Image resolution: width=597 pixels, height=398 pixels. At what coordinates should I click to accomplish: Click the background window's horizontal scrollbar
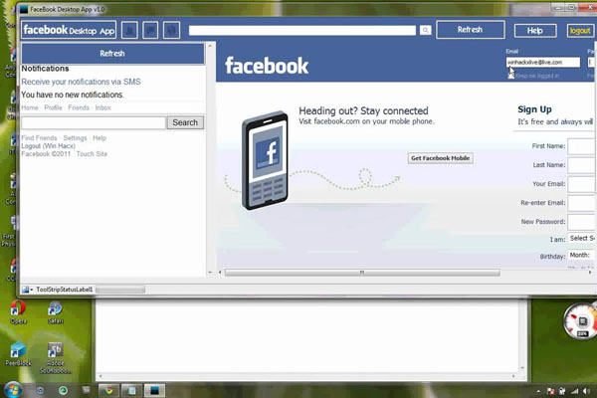(306, 376)
